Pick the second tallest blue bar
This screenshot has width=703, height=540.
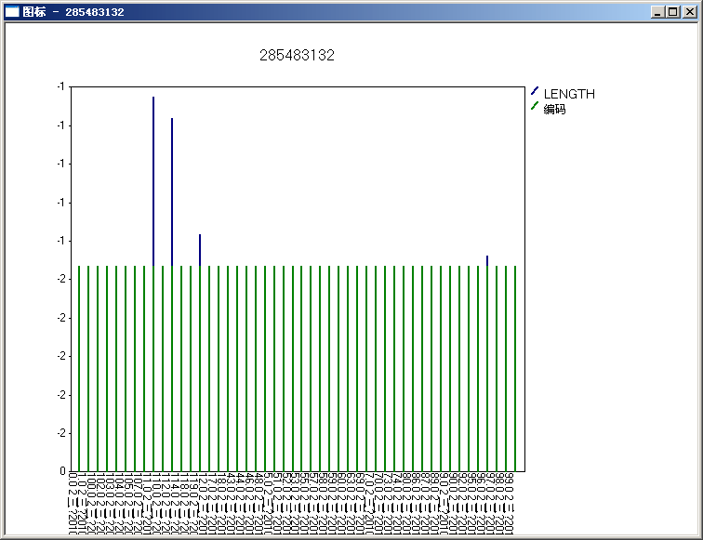(x=172, y=186)
